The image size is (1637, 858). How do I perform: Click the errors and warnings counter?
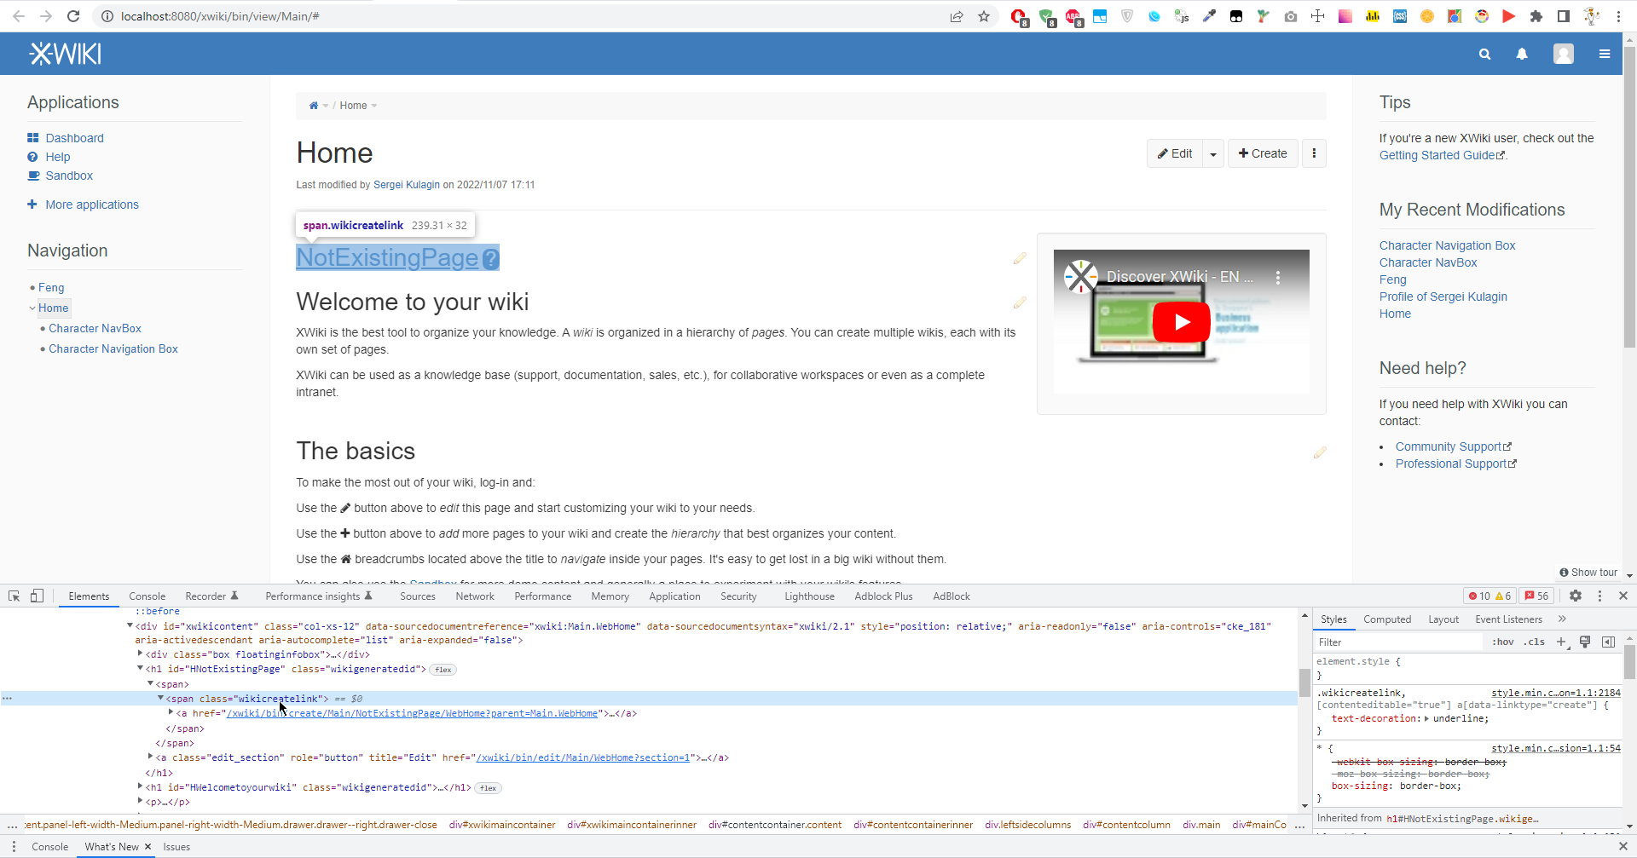(1489, 596)
